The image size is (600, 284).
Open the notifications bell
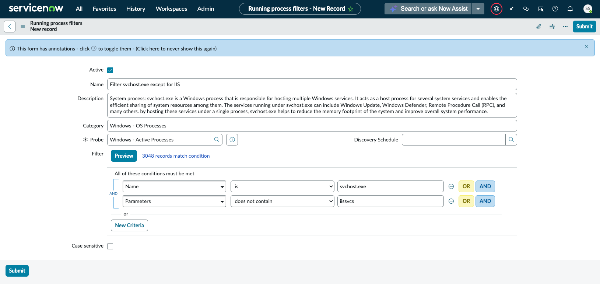click(570, 9)
